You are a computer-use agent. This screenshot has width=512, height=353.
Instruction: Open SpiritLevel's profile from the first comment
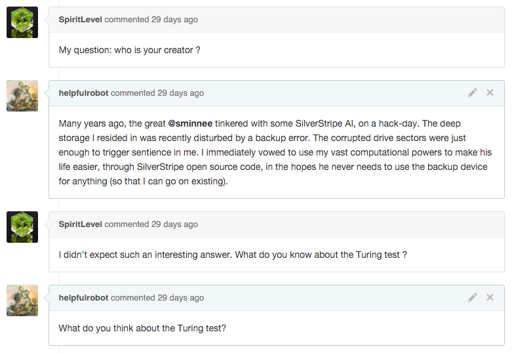tap(80, 20)
